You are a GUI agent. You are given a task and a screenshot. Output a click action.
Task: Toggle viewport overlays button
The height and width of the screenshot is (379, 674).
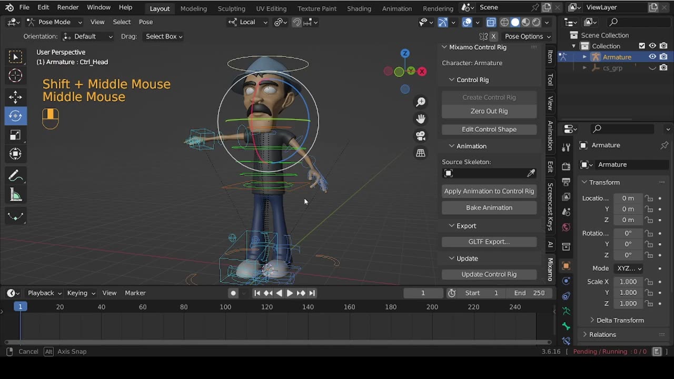click(467, 22)
